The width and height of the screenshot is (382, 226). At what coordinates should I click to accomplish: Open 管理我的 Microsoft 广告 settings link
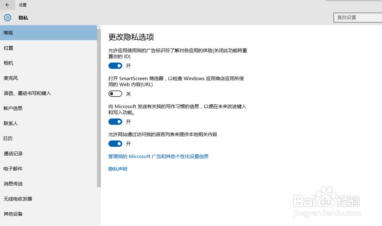(159, 156)
